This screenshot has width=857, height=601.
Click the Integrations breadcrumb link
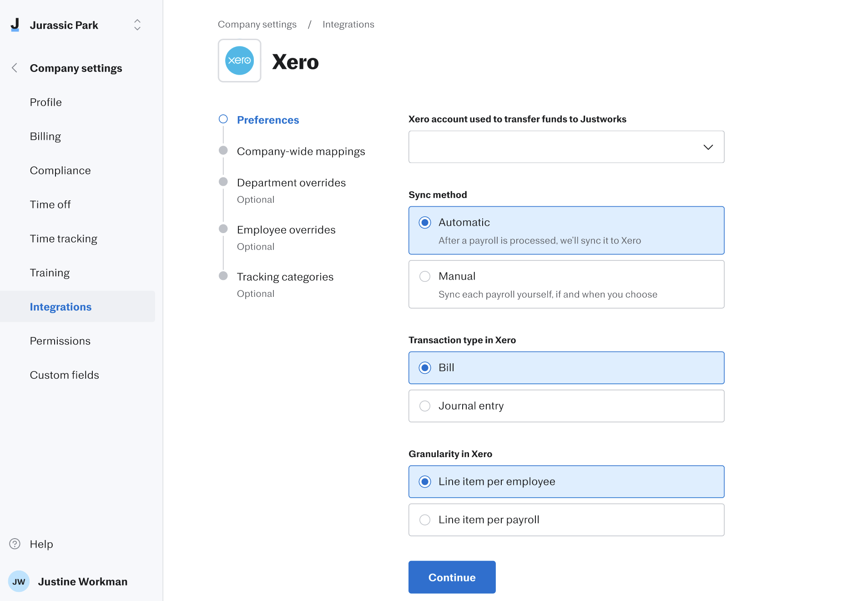coord(348,24)
